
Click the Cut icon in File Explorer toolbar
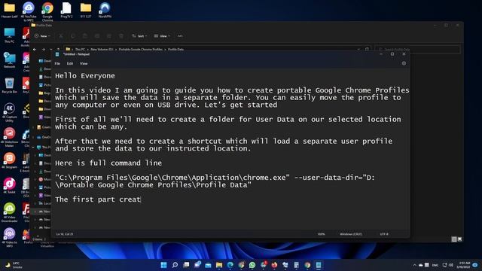pyautogui.click(x=61, y=36)
